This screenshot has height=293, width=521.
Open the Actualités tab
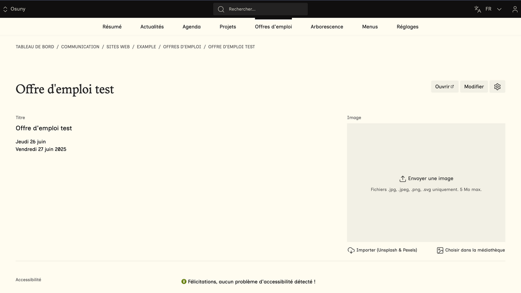[x=152, y=27]
